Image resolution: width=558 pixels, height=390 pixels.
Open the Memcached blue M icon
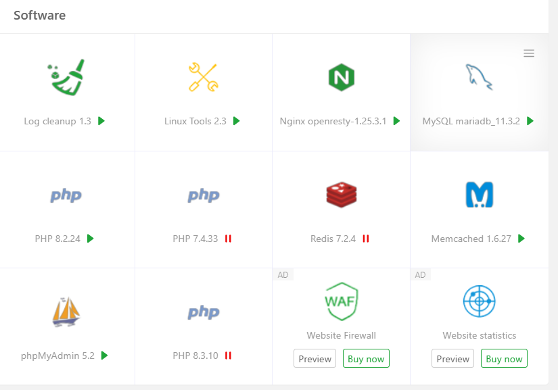tap(479, 195)
